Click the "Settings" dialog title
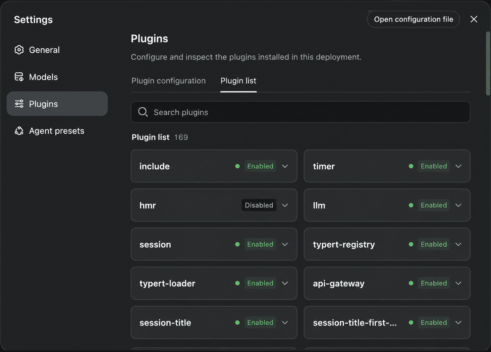The image size is (491, 352). (33, 20)
